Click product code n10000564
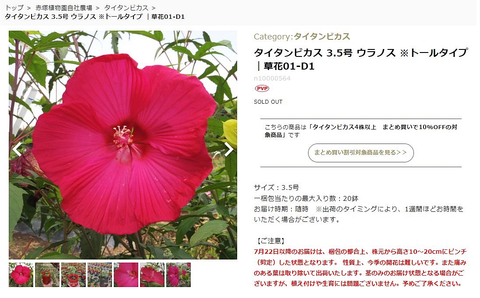The width and height of the screenshot is (480, 298). (x=272, y=78)
